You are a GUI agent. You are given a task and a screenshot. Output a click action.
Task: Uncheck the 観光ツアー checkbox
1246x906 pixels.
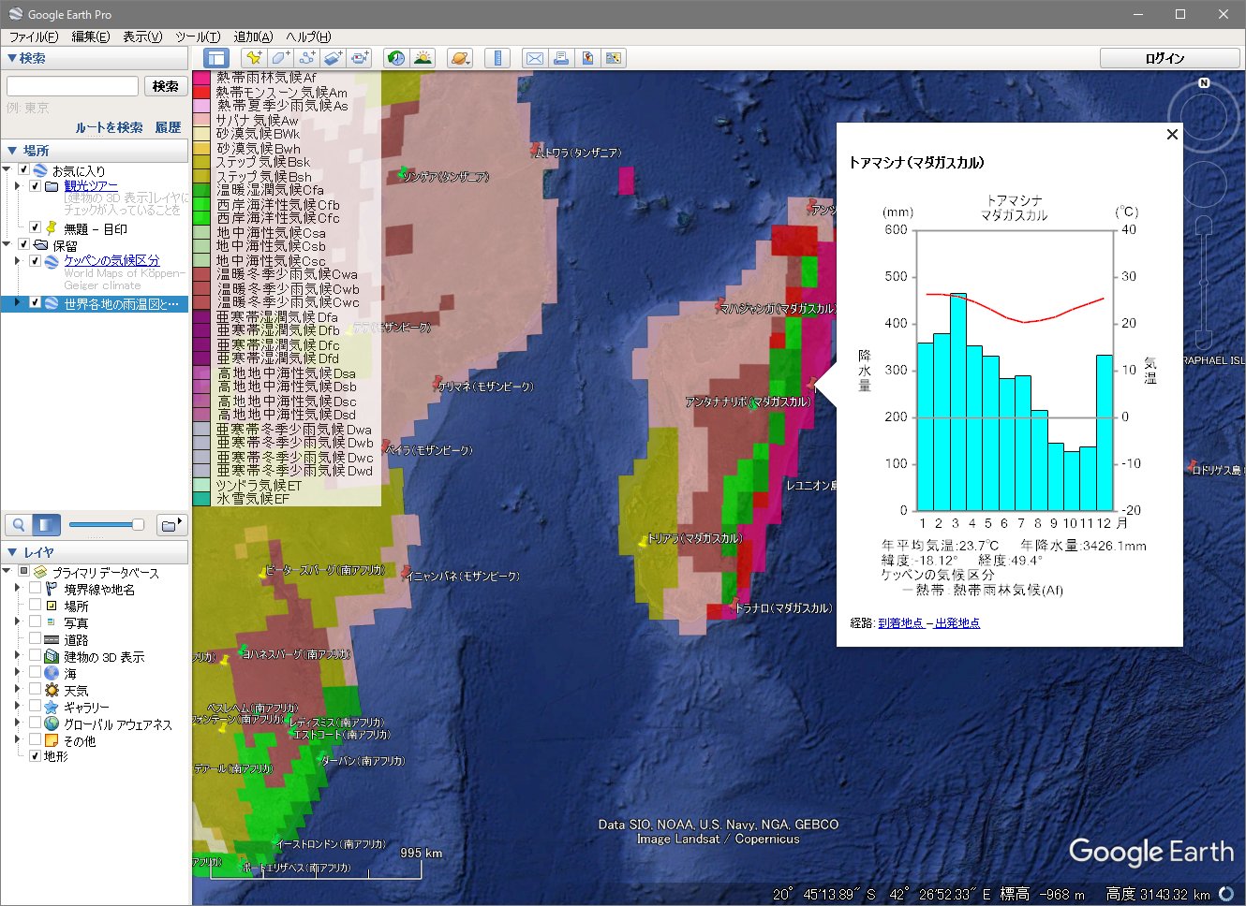(x=36, y=185)
